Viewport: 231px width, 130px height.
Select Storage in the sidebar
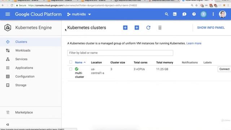tap(21, 85)
